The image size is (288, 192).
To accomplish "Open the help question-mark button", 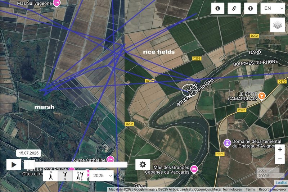I will (250, 8).
